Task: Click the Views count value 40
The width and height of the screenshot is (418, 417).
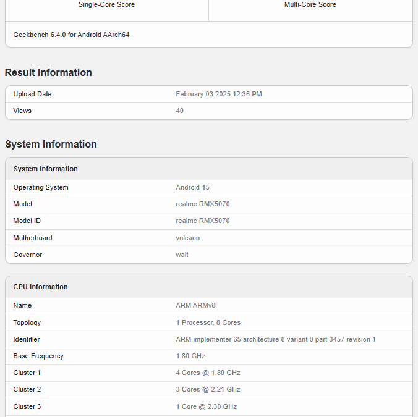Action: point(179,111)
